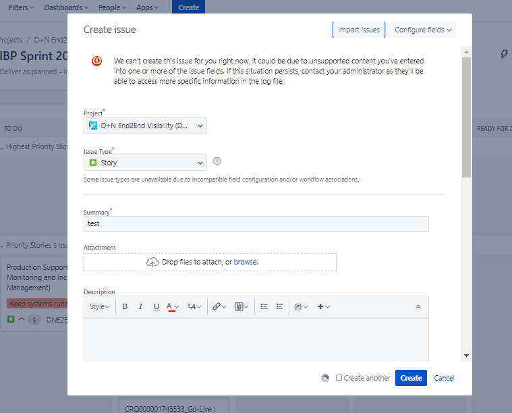Viewport: 512px width, 413px height.
Task: Click the story points badge 5
Action: pos(34,320)
